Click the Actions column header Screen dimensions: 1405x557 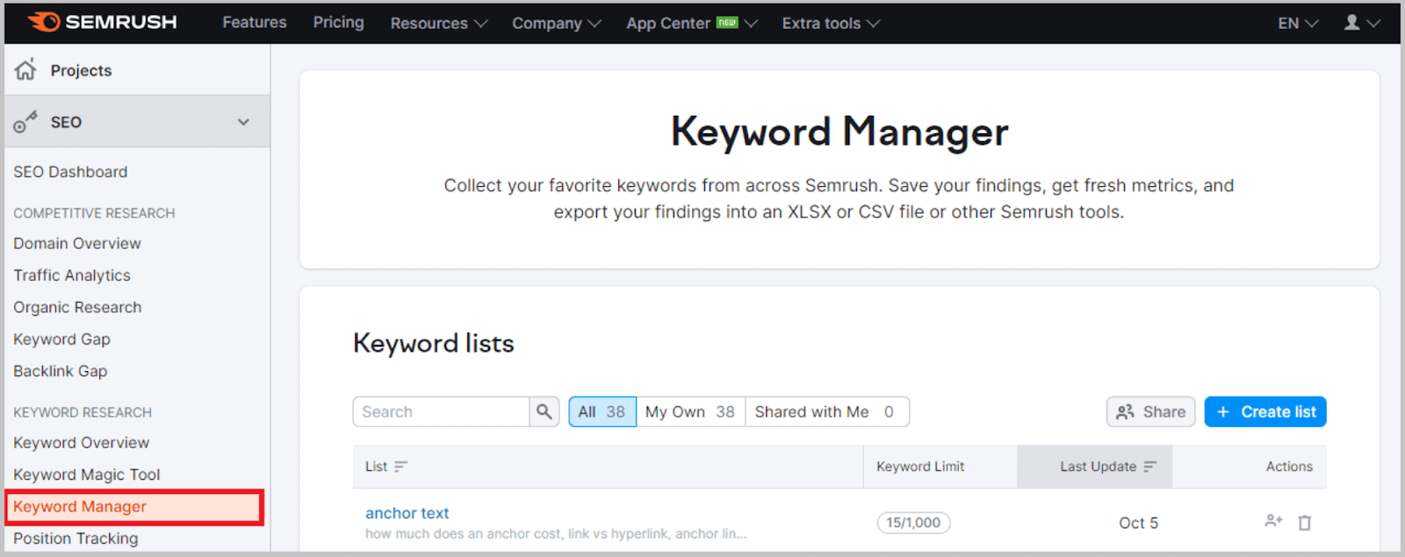point(1289,467)
